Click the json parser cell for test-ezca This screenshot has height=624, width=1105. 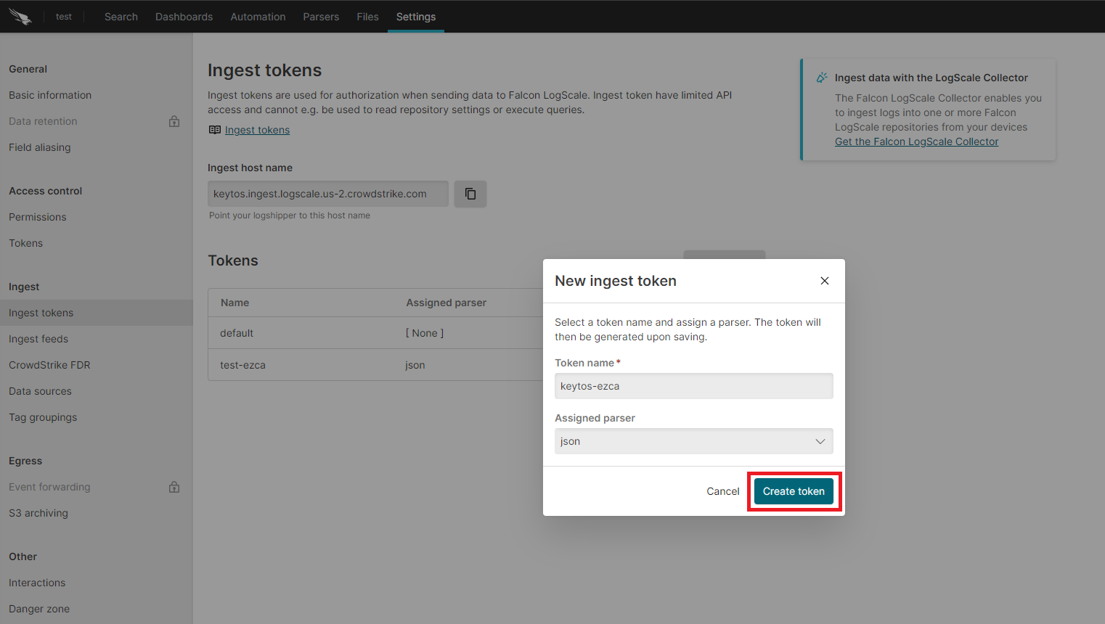415,365
